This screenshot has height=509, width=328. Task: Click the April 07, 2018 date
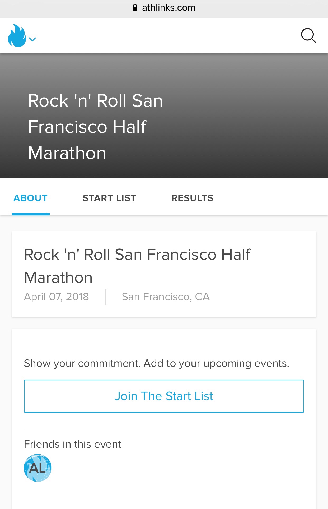(57, 297)
